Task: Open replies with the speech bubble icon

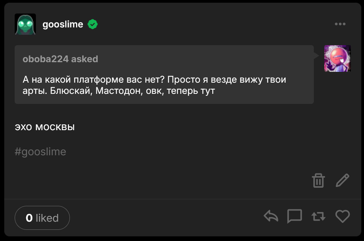Action: (295, 216)
